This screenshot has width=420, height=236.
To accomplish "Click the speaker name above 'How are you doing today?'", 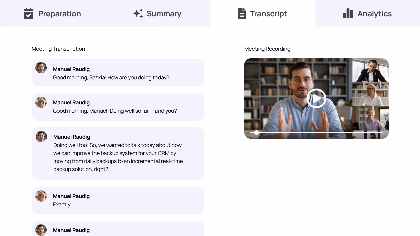I will [71, 69].
